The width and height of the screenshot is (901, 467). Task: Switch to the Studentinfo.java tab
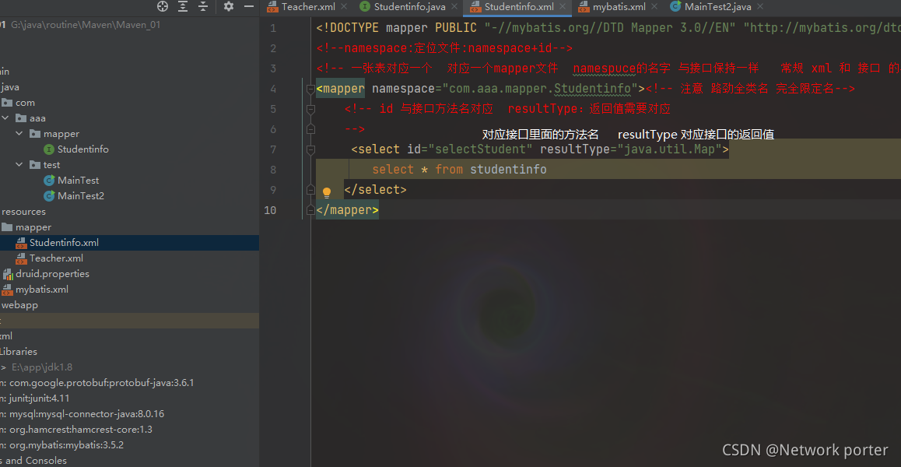coord(410,7)
